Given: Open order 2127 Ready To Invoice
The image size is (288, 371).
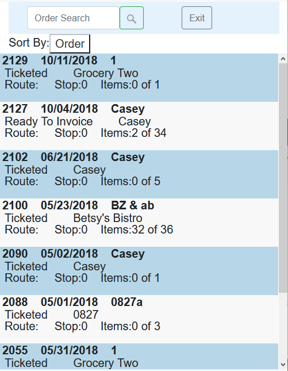Looking at the screenshot, I should coord(139,126).
